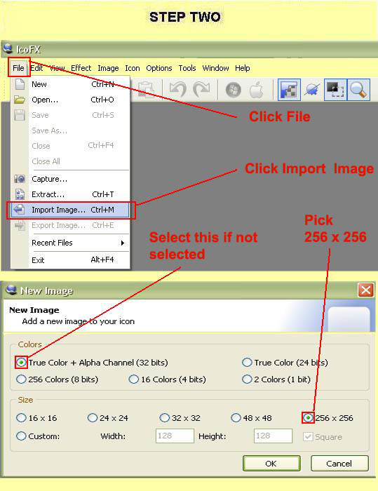Select 256 Colors (8 bits) option
Screen dimensions: 378x491
pos(21,379)
